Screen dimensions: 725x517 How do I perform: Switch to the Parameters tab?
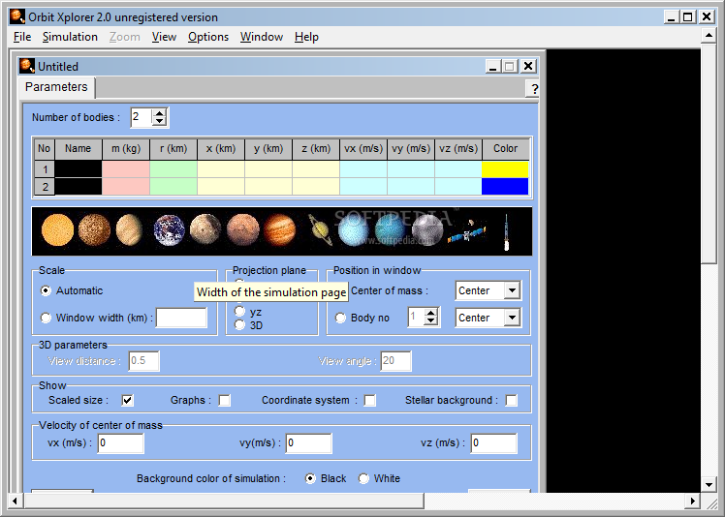pyautogui.click(x=56, y=87)
